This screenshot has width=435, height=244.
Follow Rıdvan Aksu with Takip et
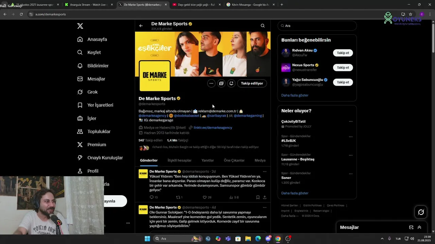[x=343, y=53]
